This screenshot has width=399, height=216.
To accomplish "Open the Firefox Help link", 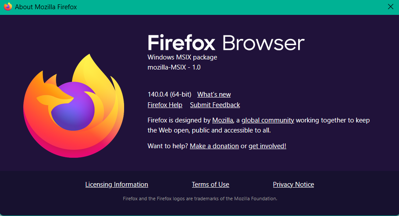I will click(165, 105).
